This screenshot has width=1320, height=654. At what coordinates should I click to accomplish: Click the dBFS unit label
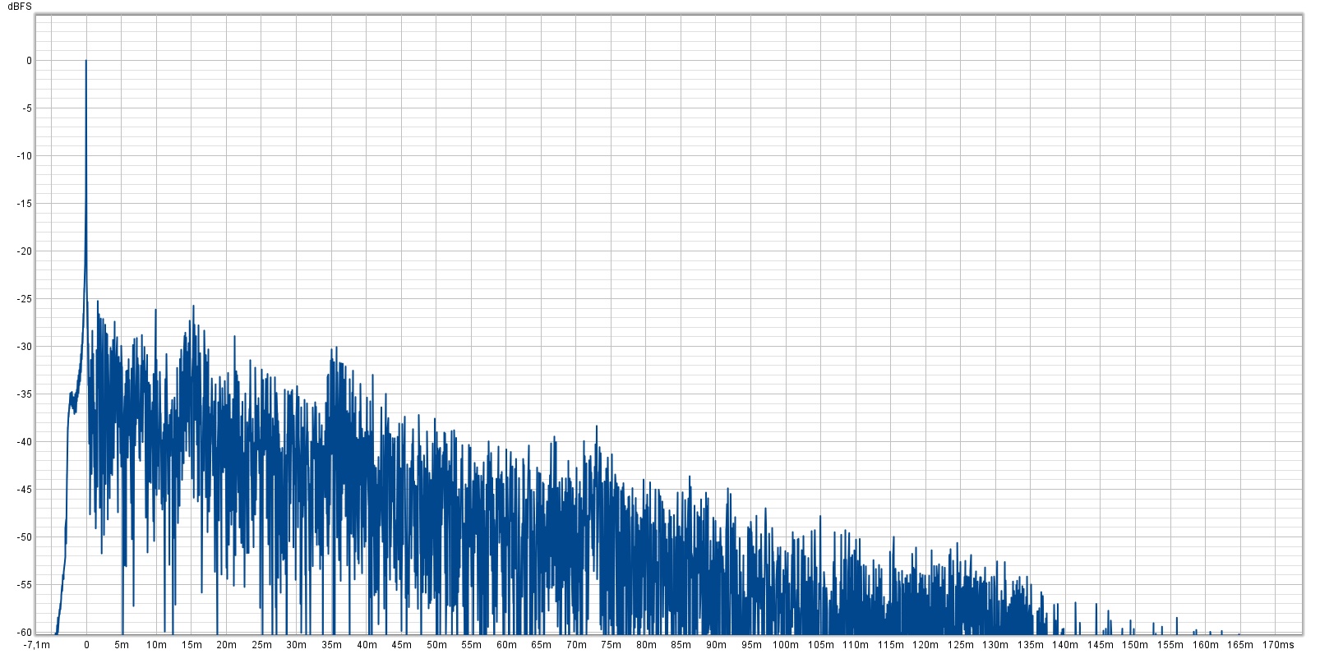[x=20, y=7]
